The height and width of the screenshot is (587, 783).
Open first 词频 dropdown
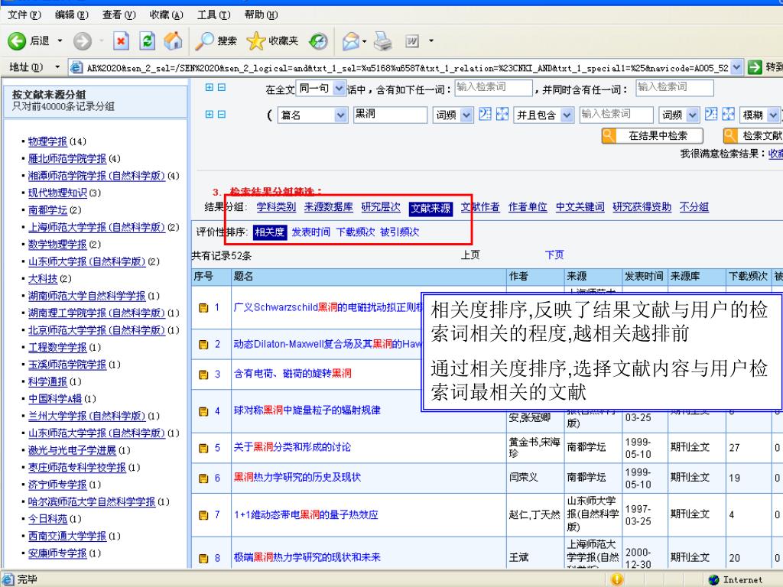click(466, 115)
